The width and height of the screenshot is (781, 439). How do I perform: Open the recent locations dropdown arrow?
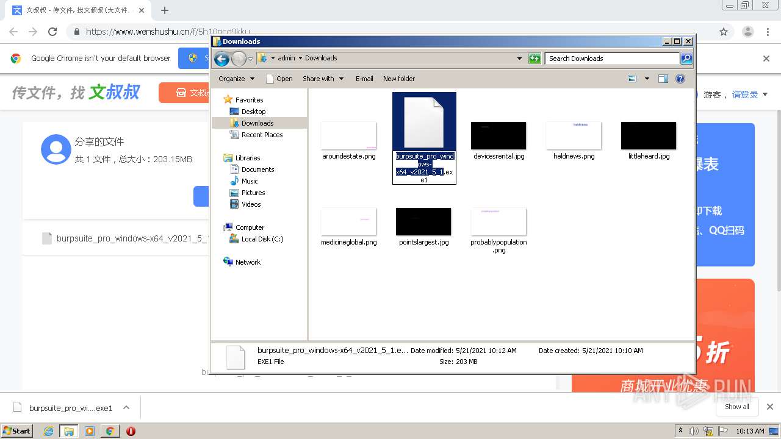coord(250,59)
